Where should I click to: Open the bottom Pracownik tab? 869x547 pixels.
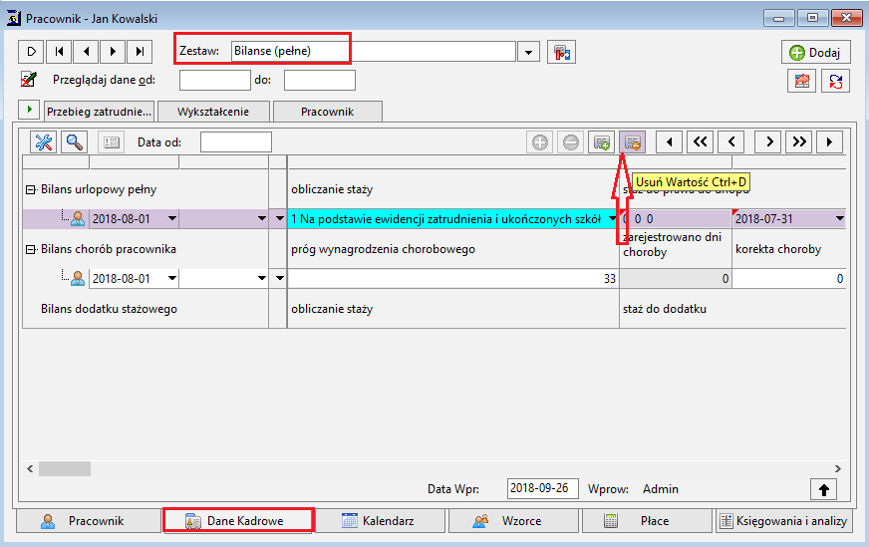[x=89, y=521]
